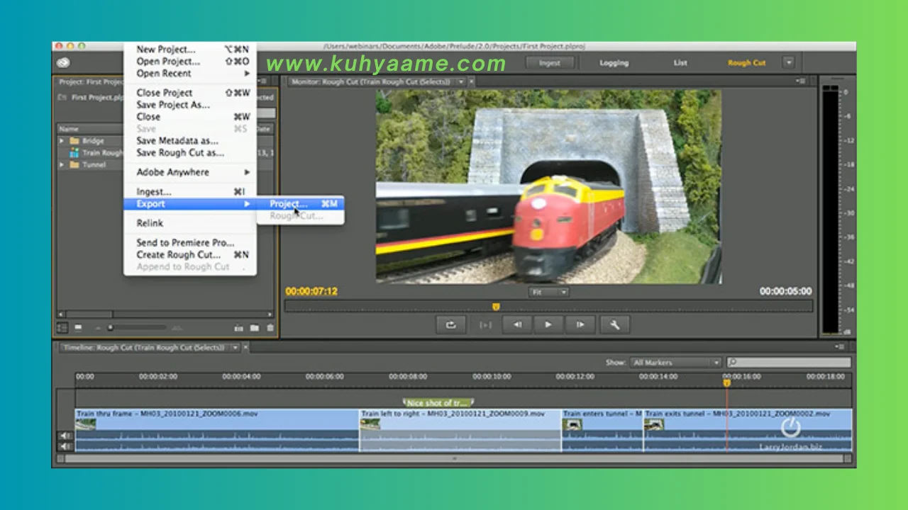Screen dimensions: 908x510
Task: Click the trash delete icon in Project panel
Action: tap(270, 328)
